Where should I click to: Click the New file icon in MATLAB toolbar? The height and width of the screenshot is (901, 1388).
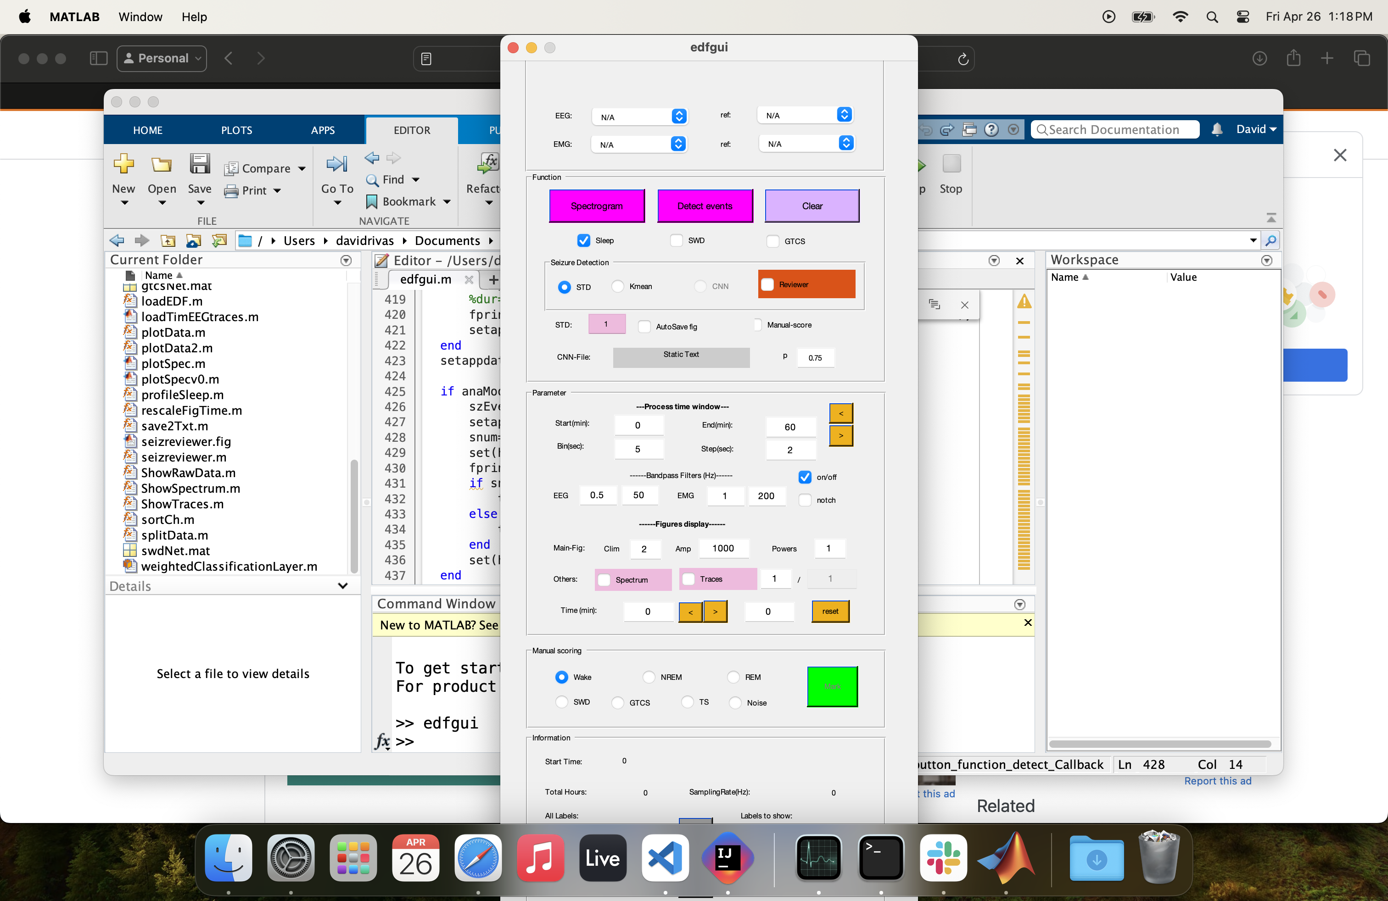pos(123,164)
